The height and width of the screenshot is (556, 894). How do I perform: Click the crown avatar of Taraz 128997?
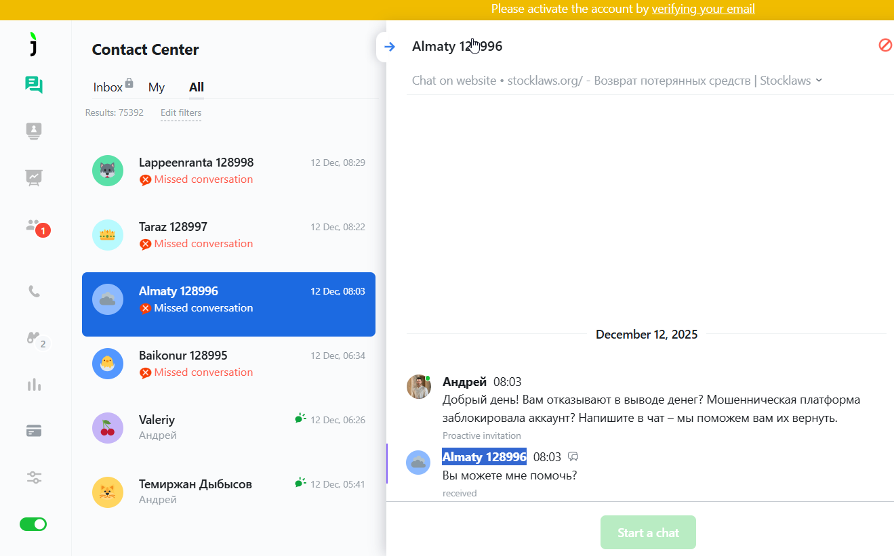pyautogui.click(x=108, y=235)
